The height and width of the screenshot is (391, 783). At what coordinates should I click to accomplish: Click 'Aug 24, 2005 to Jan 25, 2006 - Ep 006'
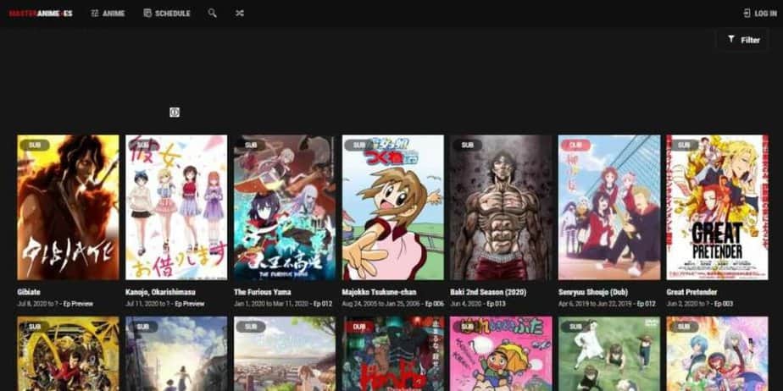click(392, 304)
